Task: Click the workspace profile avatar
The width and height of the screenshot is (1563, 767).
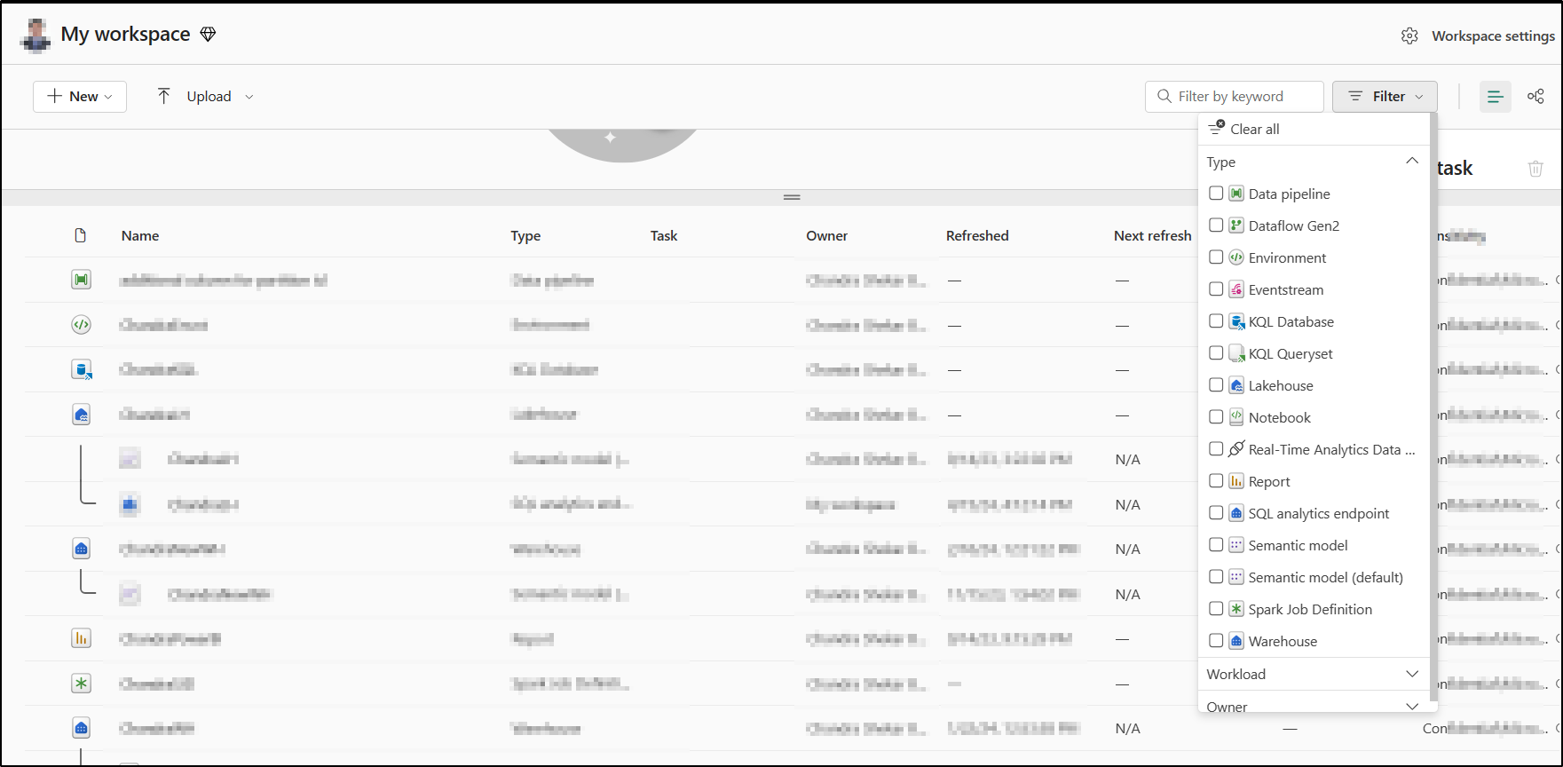Action: [x=36, y=36]
